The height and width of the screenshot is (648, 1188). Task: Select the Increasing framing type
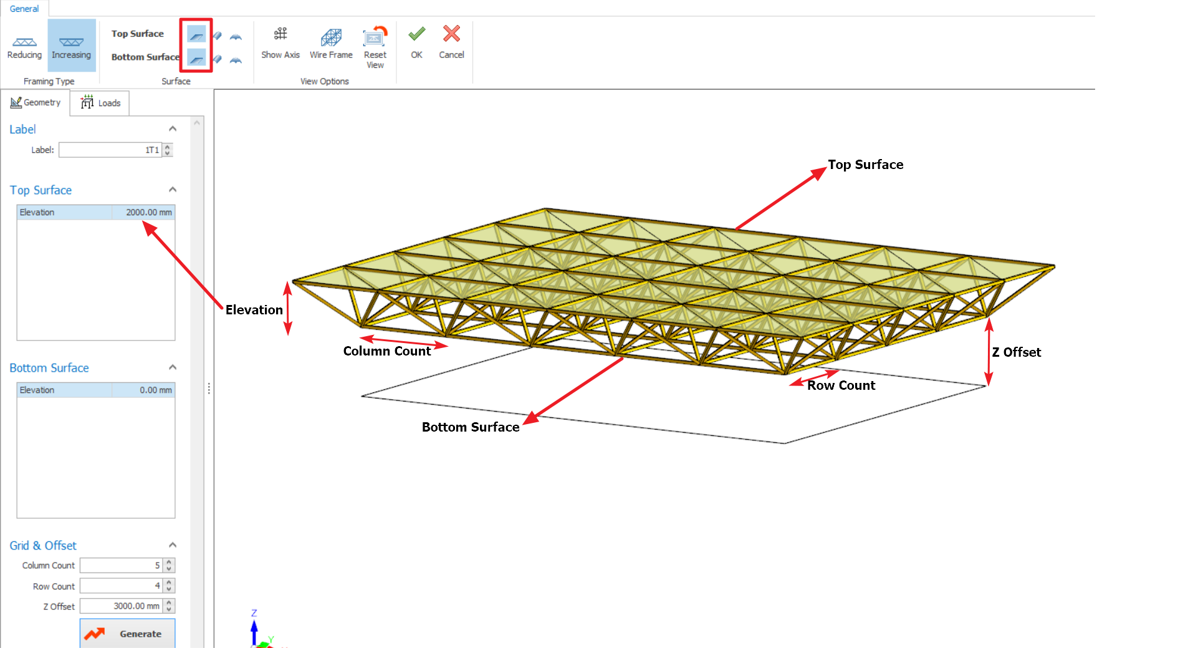coord(71,46)
